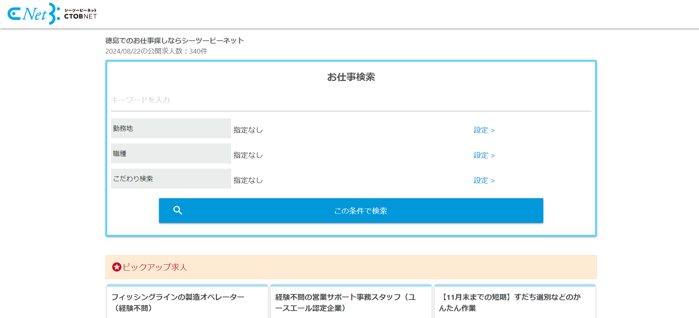
Task: Click the お仕事検索 panel title
Action: [x=351, y=77]
